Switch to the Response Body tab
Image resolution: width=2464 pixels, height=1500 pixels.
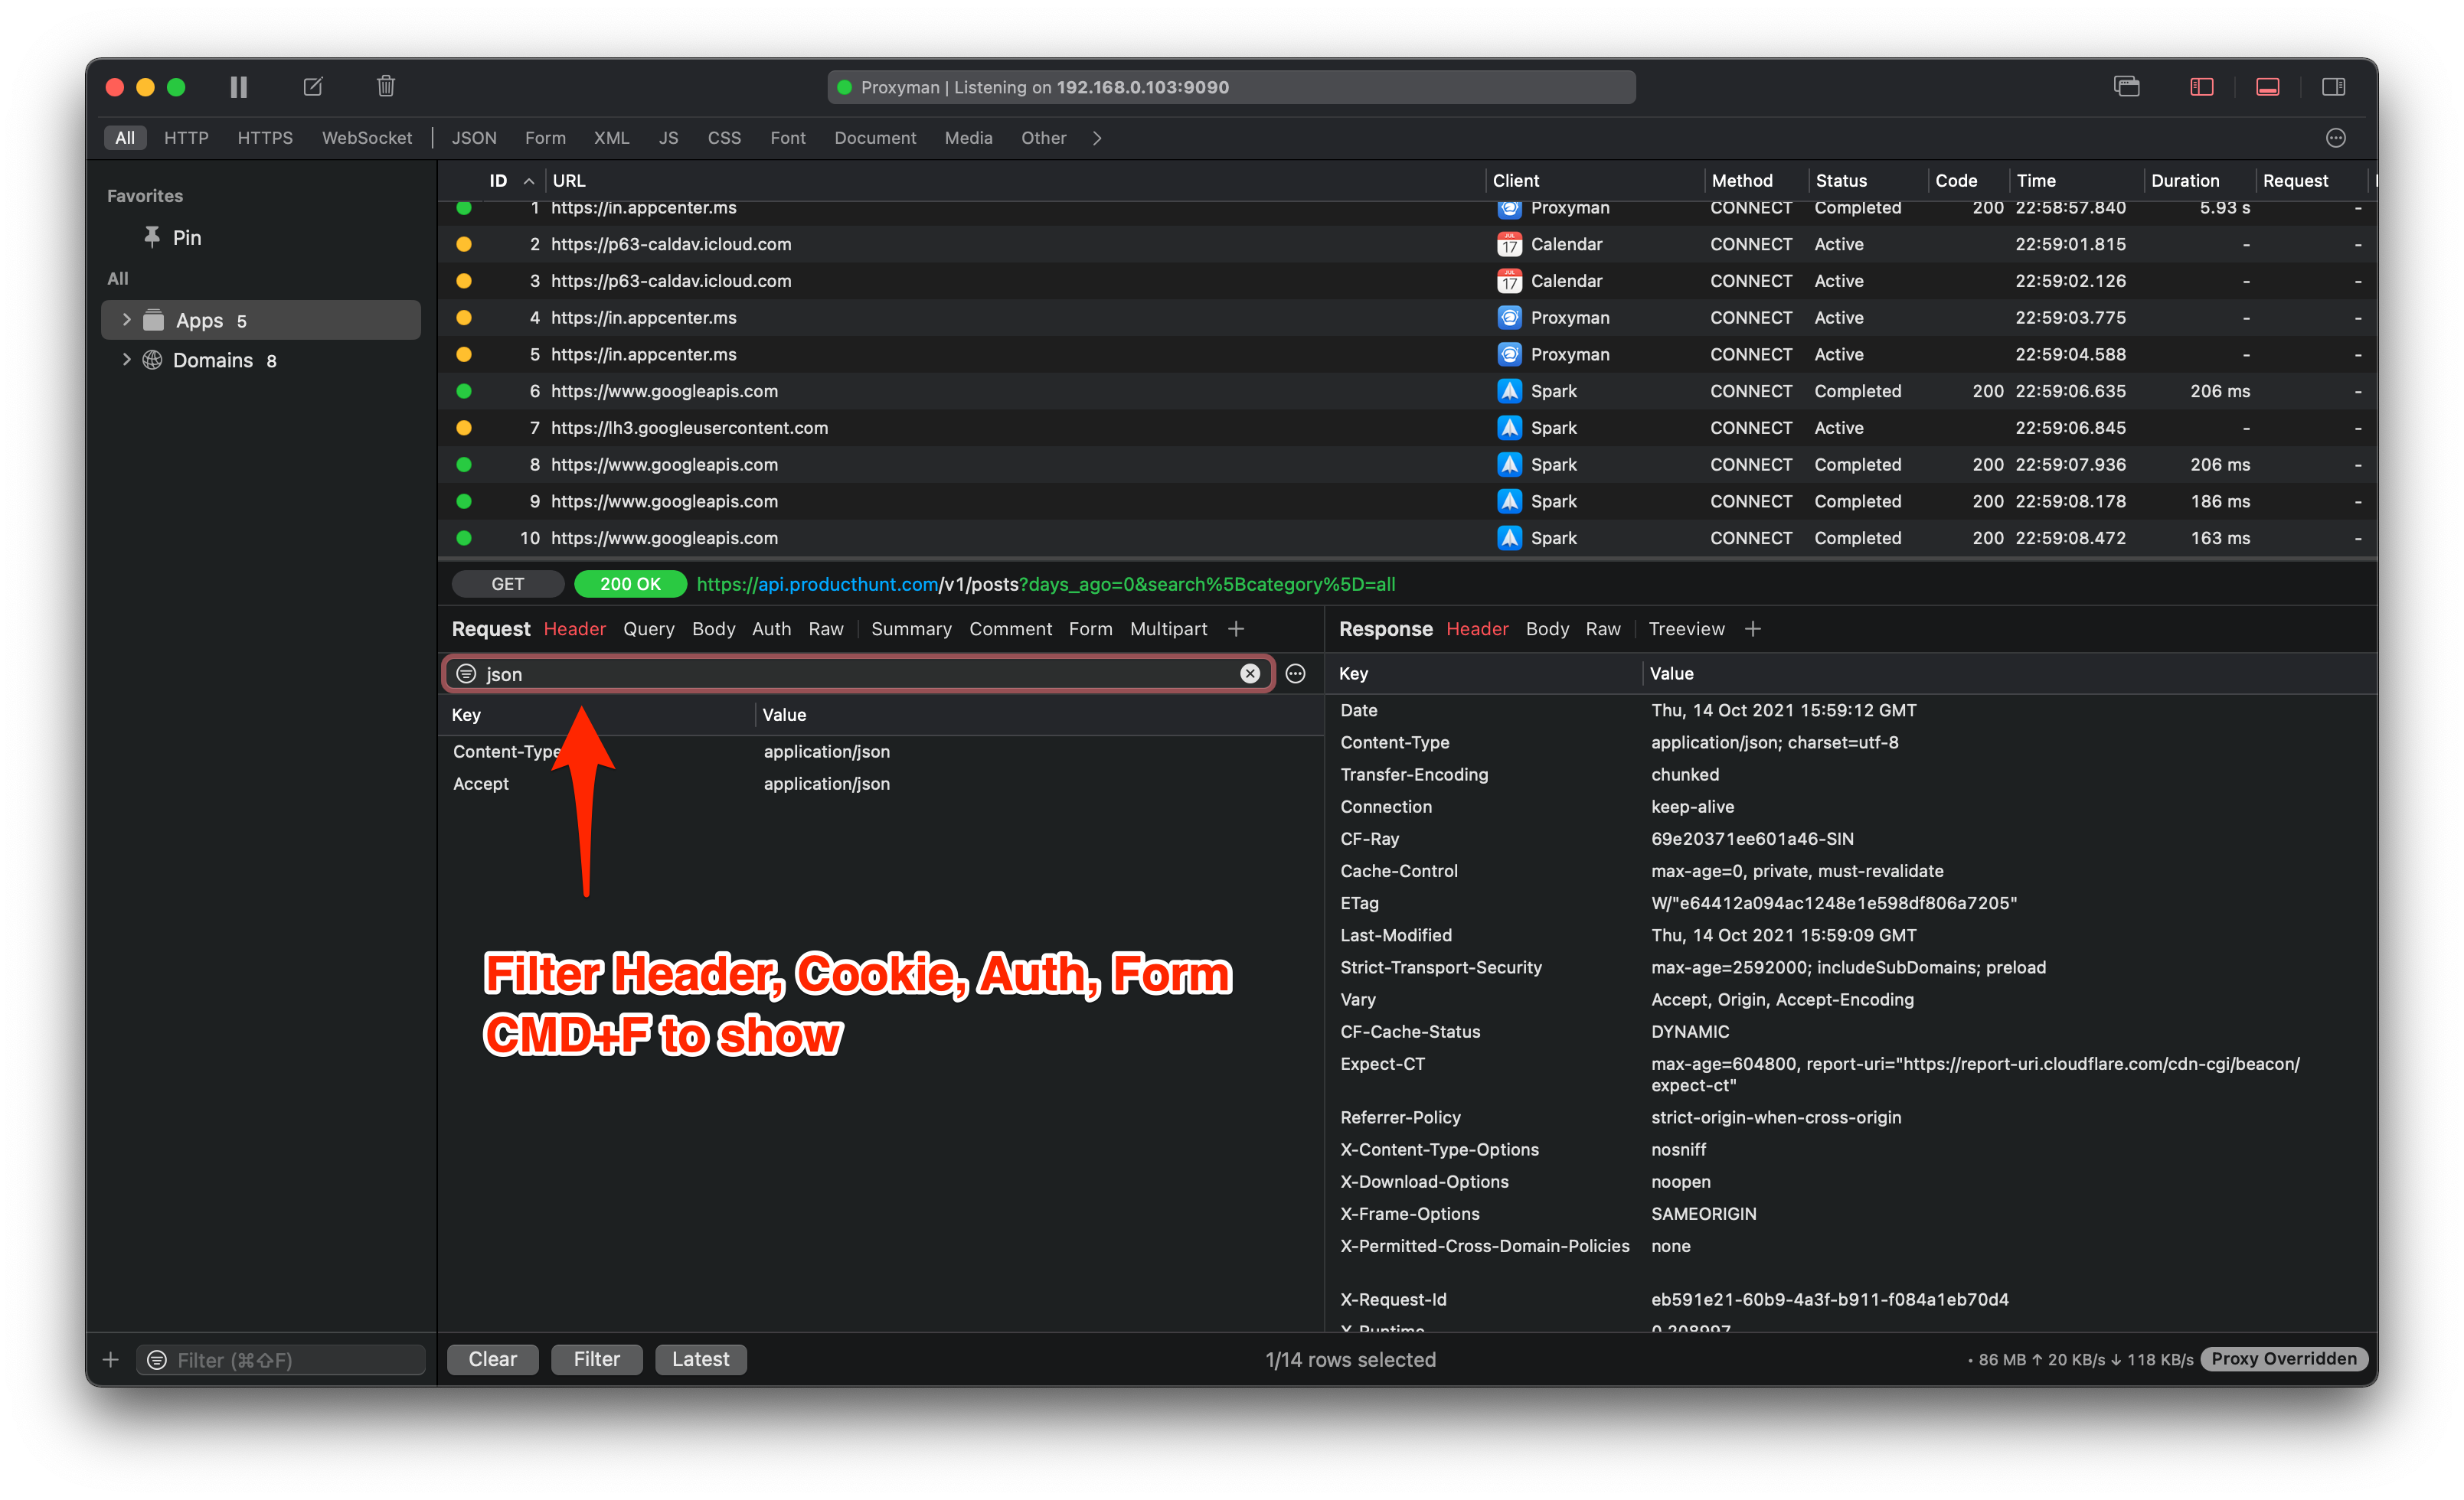pyautogui.click(x=1547, y=628)
